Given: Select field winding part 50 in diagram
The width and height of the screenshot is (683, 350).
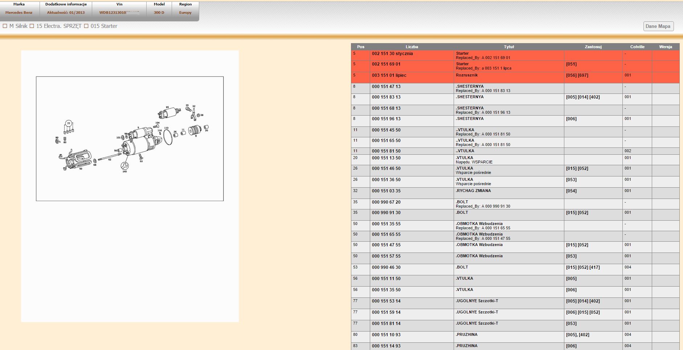Looking at the screenshot, I should [77, 159].
